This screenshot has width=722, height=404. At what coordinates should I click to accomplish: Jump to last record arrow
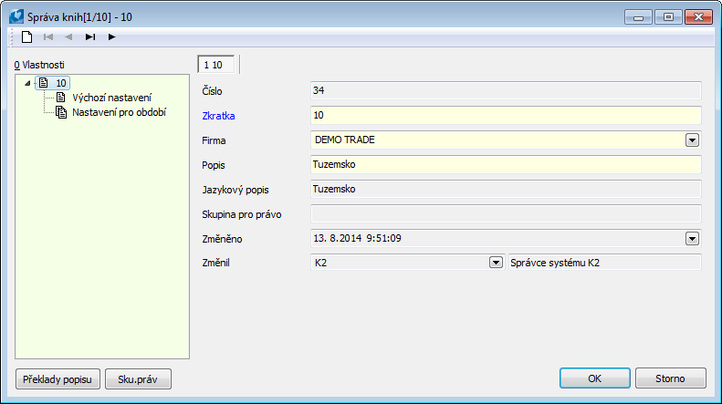coord(90,36)
